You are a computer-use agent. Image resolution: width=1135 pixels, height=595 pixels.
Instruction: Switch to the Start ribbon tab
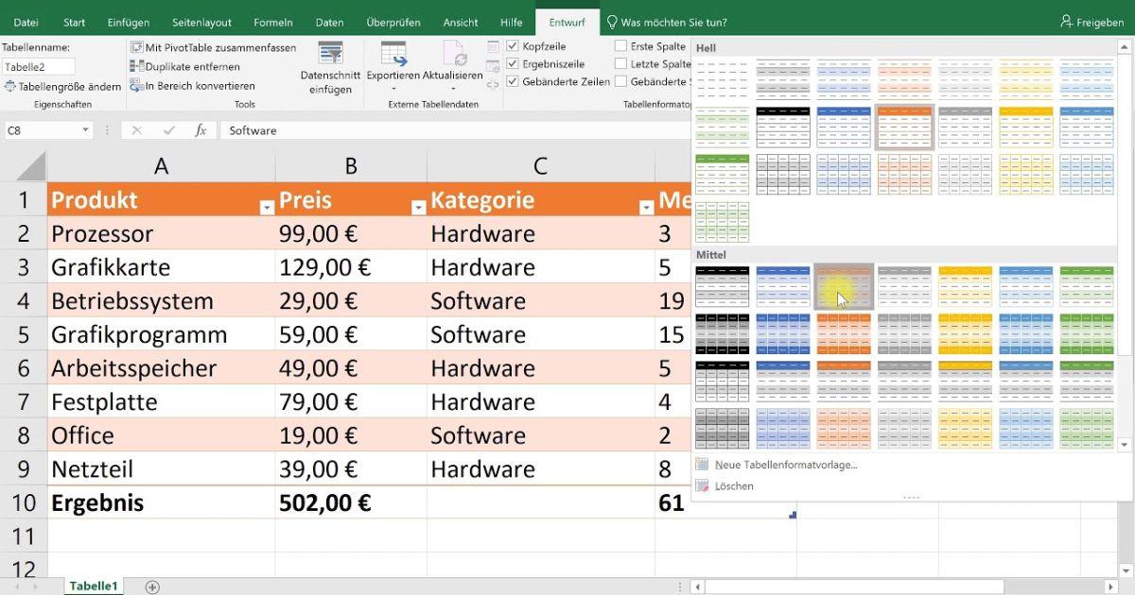click(x=74, y=22)
